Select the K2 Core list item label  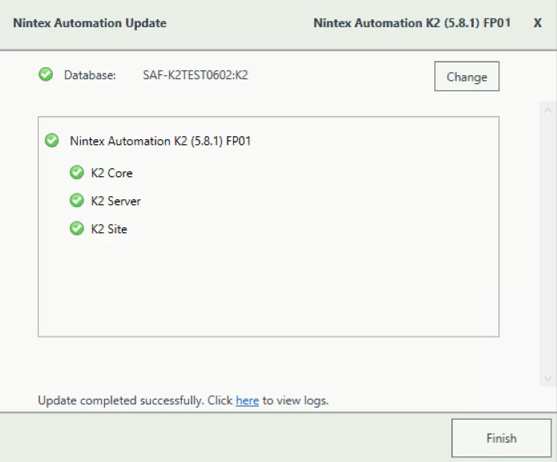click(111, 173)
